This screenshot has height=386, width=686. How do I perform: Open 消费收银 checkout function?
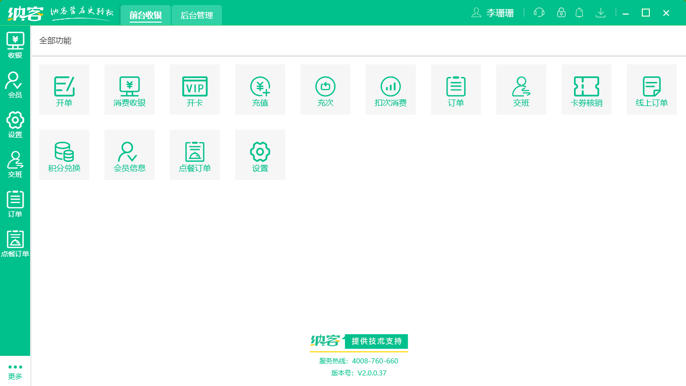130,89
